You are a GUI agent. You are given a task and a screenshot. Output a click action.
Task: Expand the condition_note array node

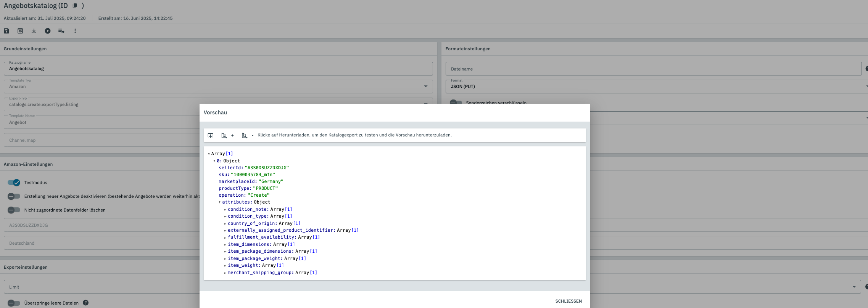[x=225, y=210]
